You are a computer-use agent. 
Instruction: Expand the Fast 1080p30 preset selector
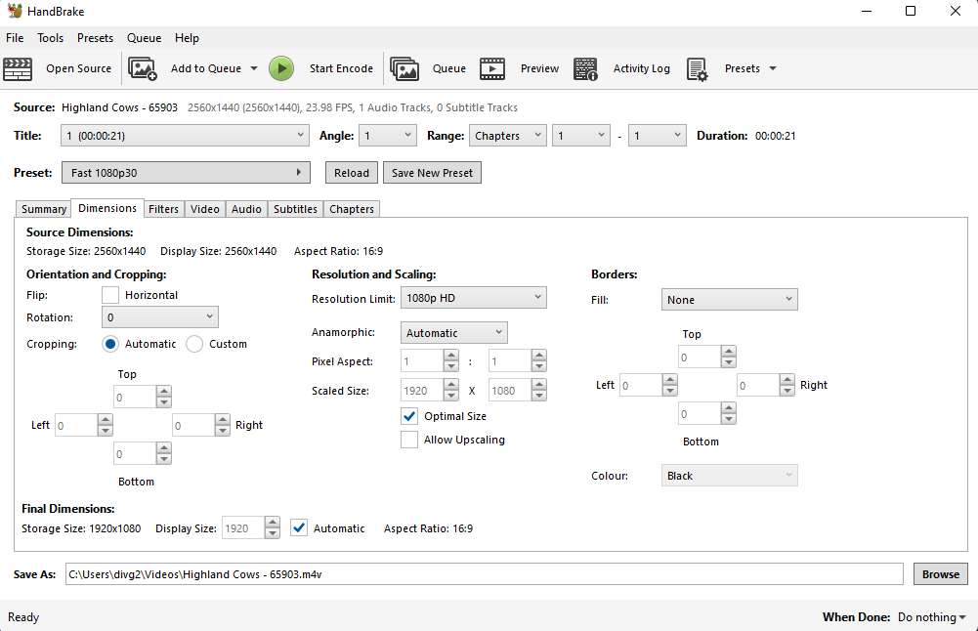click(186, 173)
